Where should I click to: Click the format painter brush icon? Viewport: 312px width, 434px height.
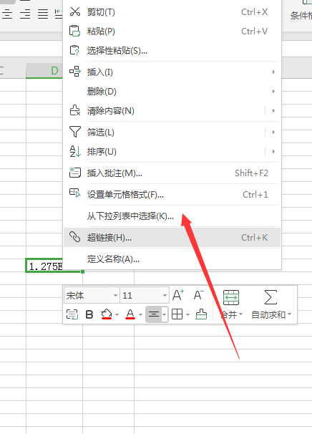coord(201,314)
